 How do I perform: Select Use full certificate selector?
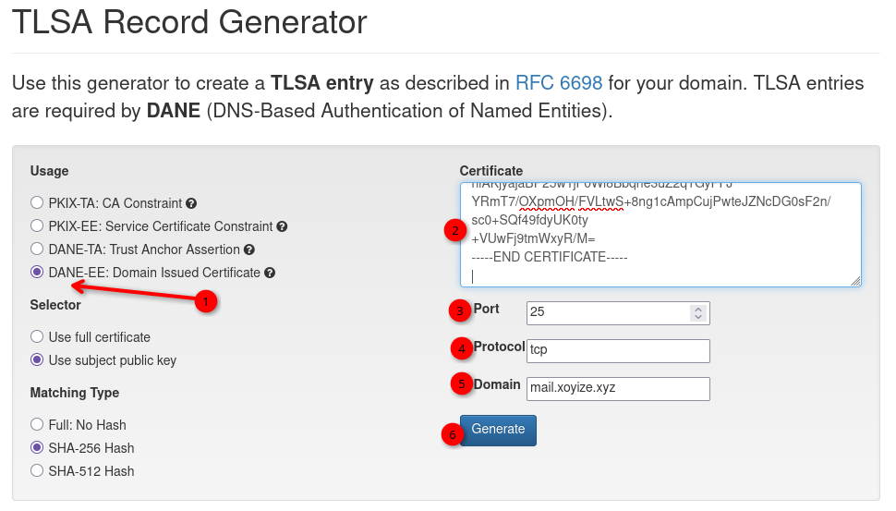click(x=37, y=337)
